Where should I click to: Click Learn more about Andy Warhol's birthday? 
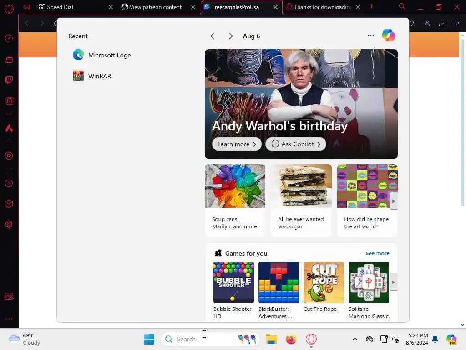pyautogui.click(x=237, y=144)
